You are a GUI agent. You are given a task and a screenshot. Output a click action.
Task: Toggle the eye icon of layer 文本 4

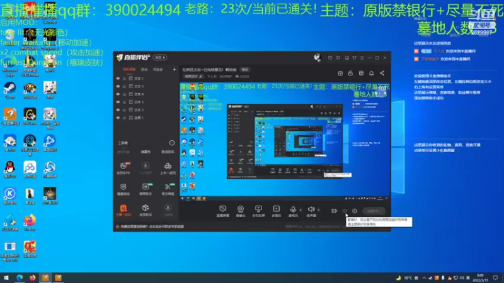118,94
